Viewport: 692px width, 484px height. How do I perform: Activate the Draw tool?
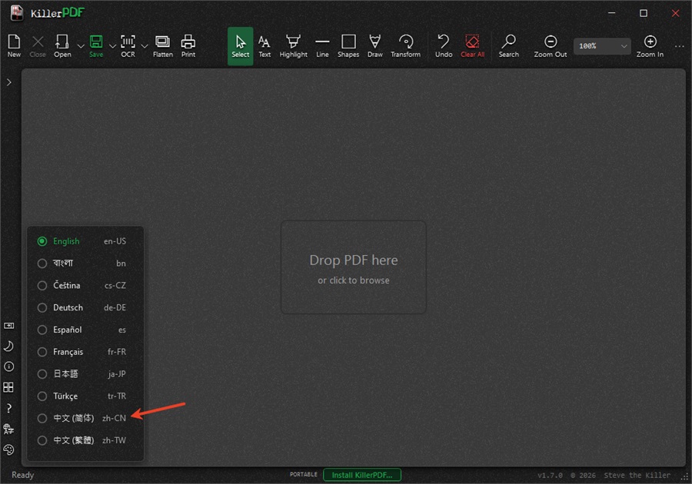click(x=375, y=46)
